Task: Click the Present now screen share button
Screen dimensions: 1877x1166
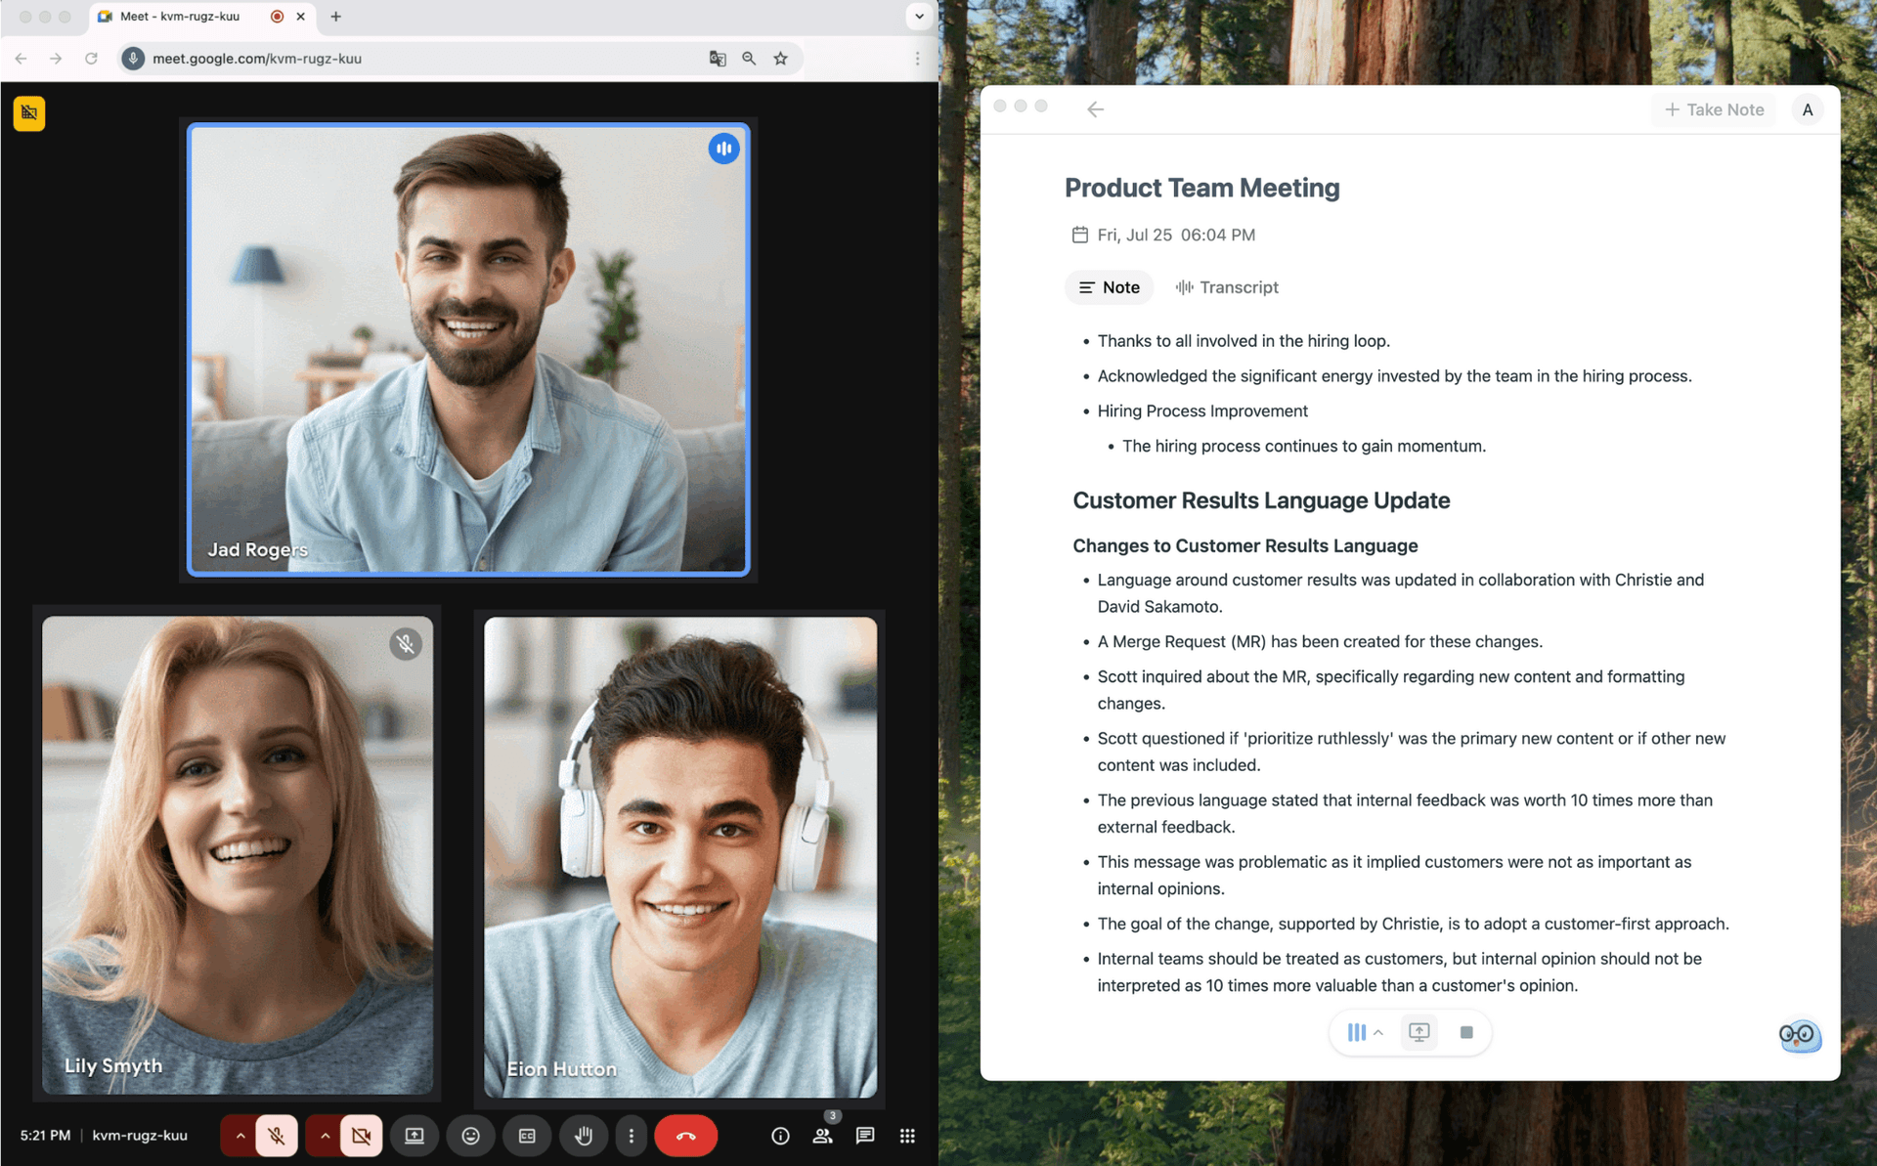Action: click(x=415, y=1136)
